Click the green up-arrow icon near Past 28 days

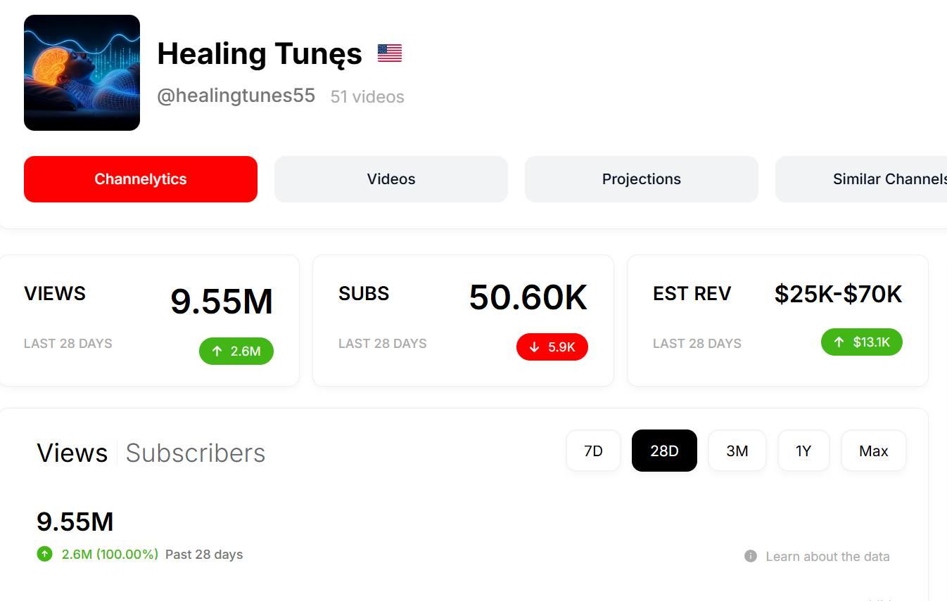click(45, 554)
